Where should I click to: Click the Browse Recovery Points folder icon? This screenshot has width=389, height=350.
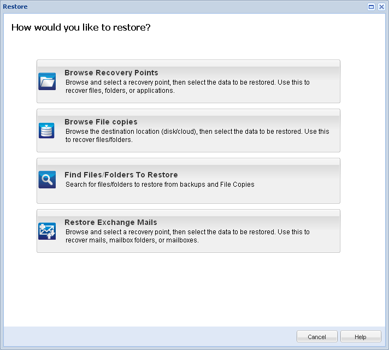tap(47, 81)
